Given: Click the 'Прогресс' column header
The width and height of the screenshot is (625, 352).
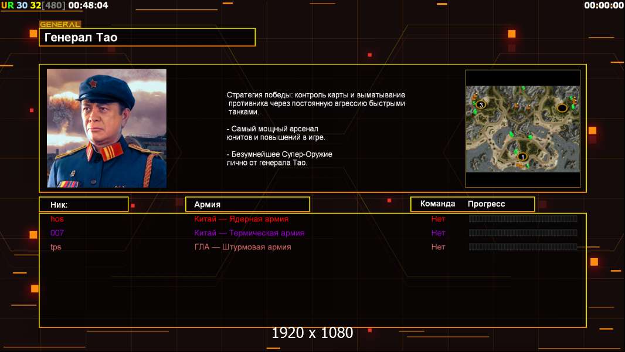Looking at the screenshot, I should click(486, 204).
